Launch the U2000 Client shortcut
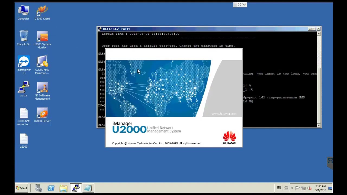Screen dimensions: 347x195 (42, 13)
